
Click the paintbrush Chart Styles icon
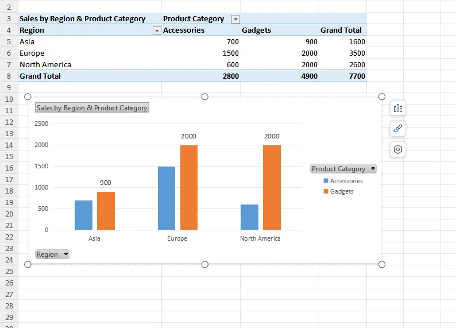398,129
